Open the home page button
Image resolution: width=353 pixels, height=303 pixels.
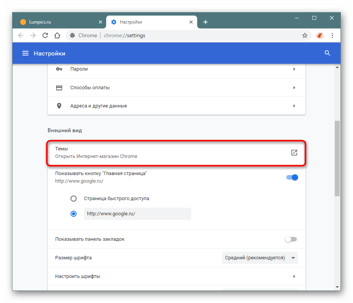[57, 35]
